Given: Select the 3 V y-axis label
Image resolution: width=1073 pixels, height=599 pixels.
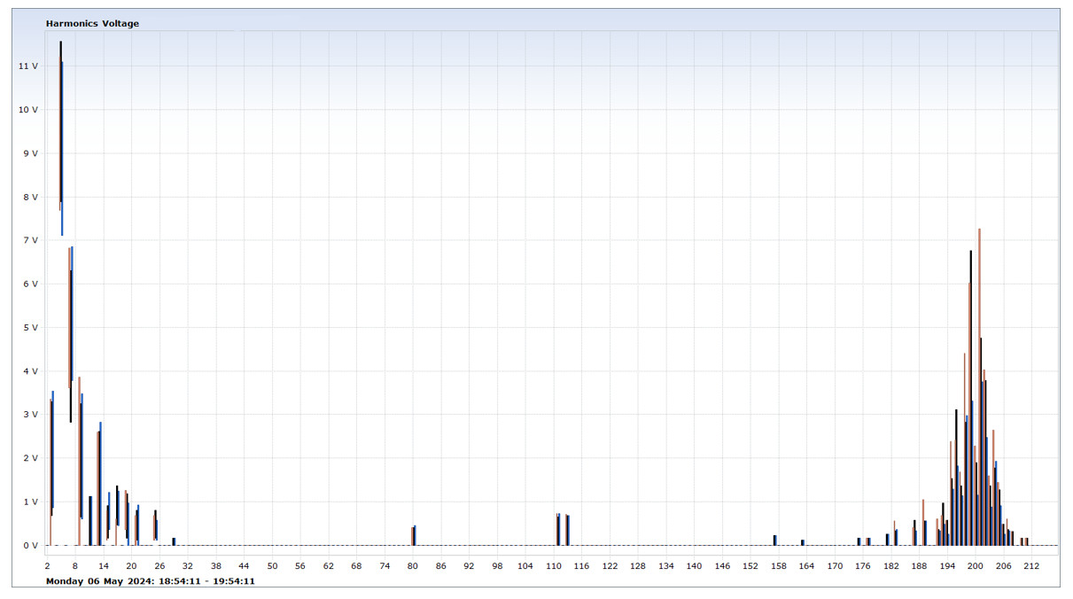Looking at the screenshot, I should [31, 415].
